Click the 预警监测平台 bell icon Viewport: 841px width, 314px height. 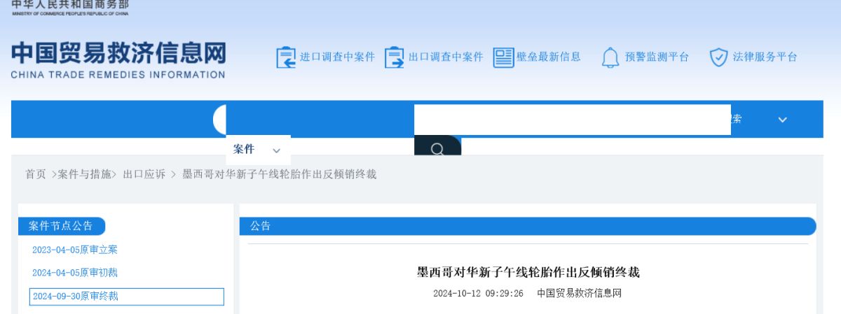[x=610, y=57]
